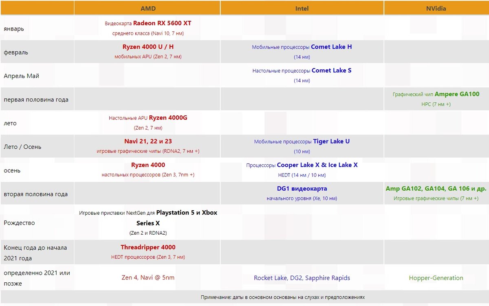
Task: Click HEDT процессоров (Zen 3, 7 нм) text
Action: pyautogui.click(x=148, y=258)
